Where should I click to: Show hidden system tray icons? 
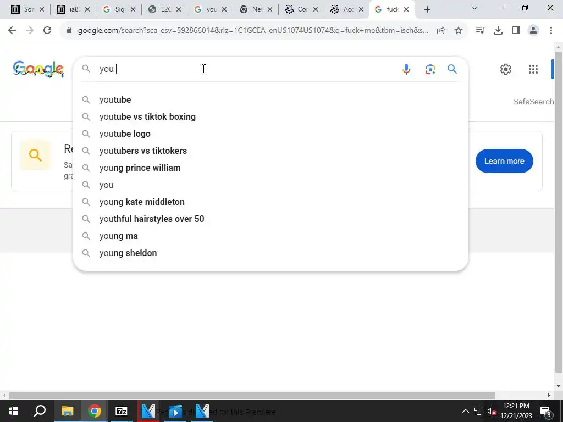tap(465, 411)
